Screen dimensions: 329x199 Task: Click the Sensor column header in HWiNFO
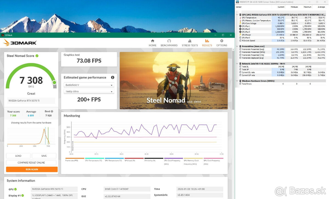(x=239, y=7)
